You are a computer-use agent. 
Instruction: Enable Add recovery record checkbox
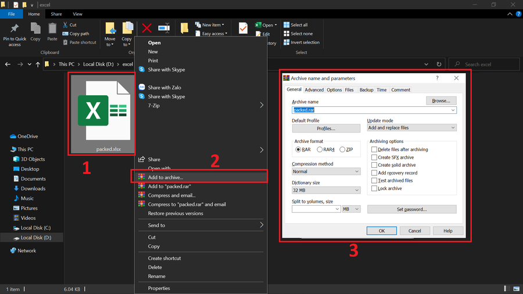(x=374, y=173)
